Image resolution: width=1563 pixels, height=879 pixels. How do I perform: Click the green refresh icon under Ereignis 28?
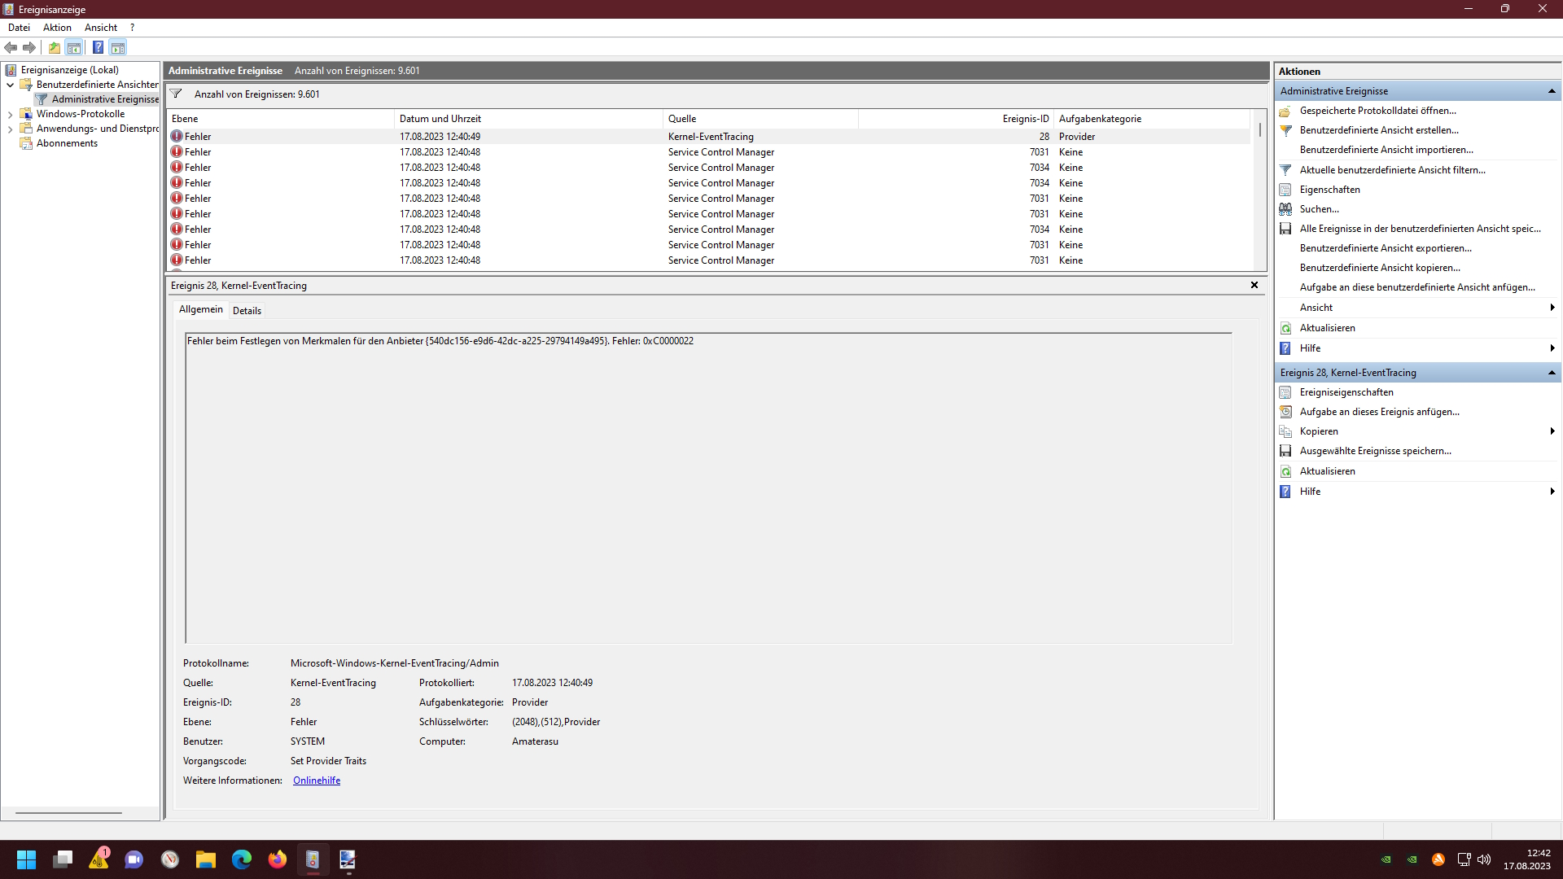[1285, 471]
